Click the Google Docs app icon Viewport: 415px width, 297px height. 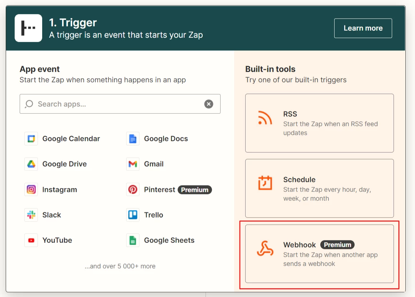[x=133, y=139]
